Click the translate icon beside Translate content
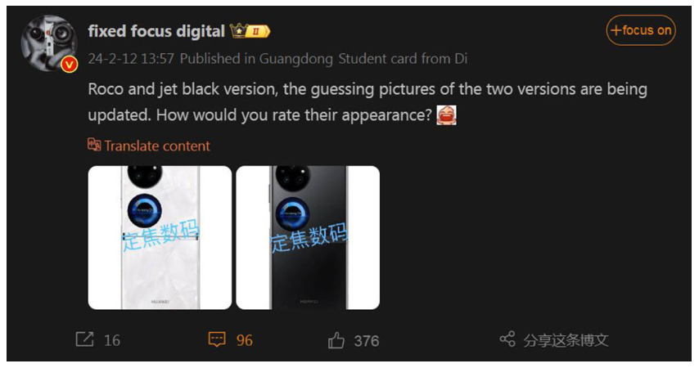The width and height of the screenshot is (699, 368). [94, 145]
